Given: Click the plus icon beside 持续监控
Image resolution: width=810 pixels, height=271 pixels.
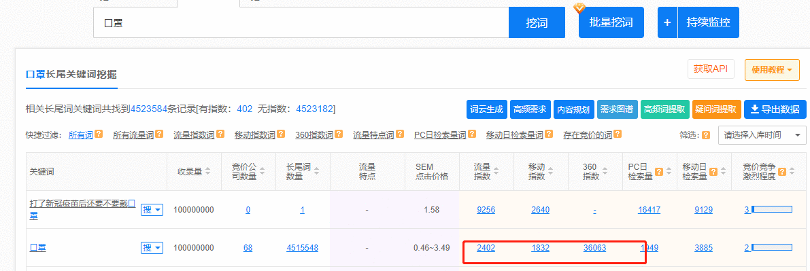Looking at the screenshot, I should [x=667, y=22].
